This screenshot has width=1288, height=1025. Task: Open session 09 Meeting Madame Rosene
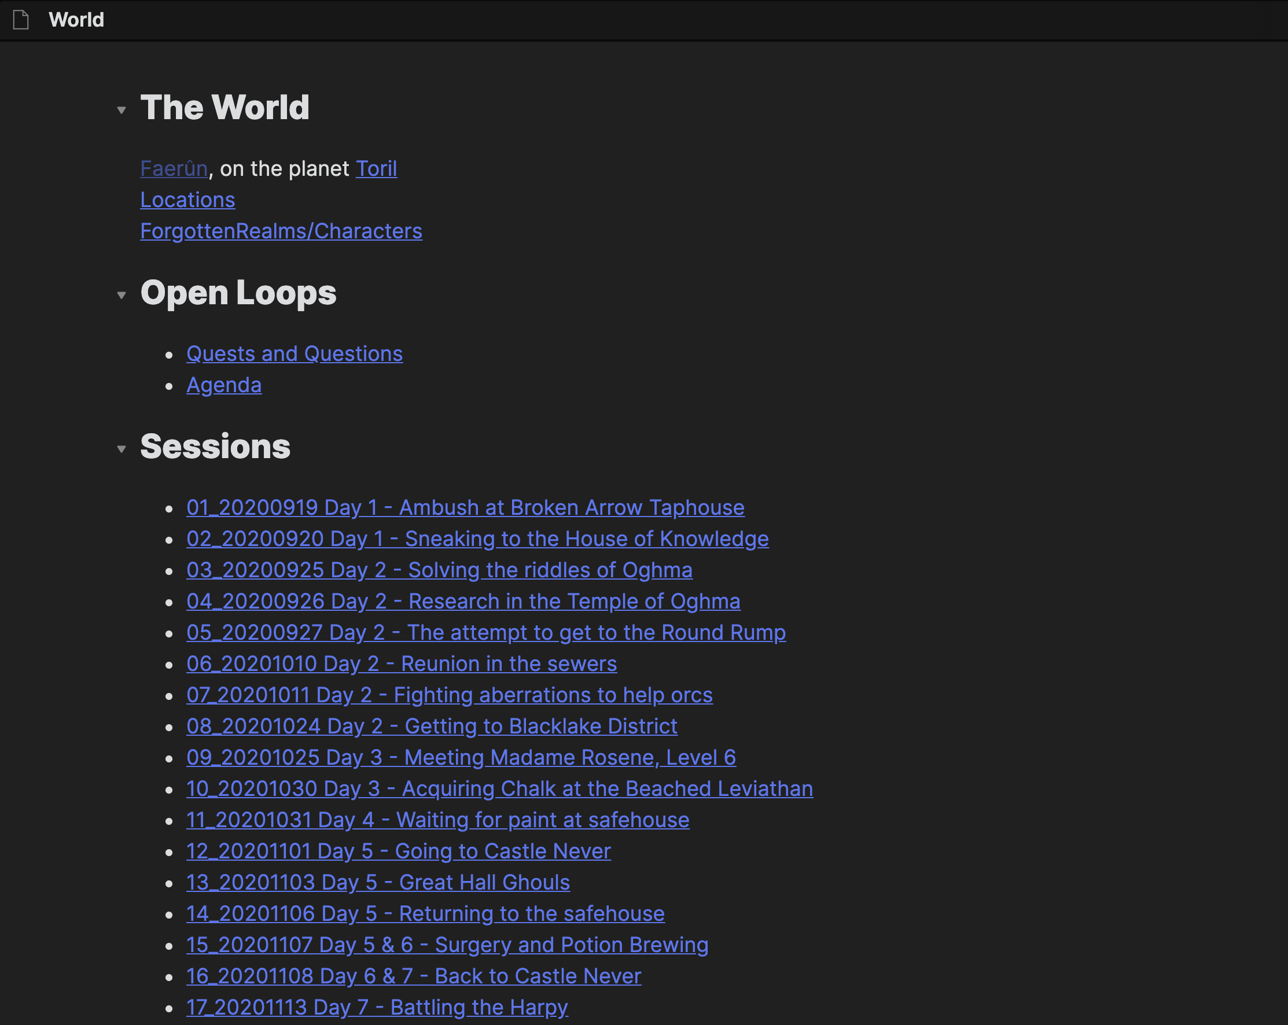point(461,757)
